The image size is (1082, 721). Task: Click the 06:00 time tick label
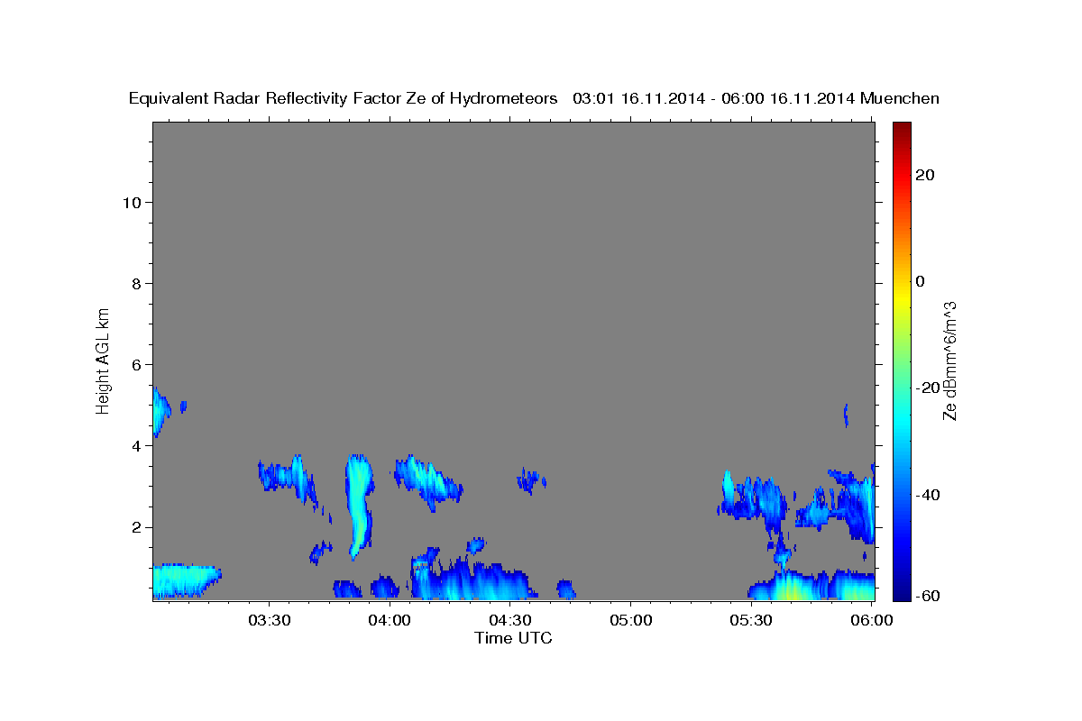tap(873, 621)
